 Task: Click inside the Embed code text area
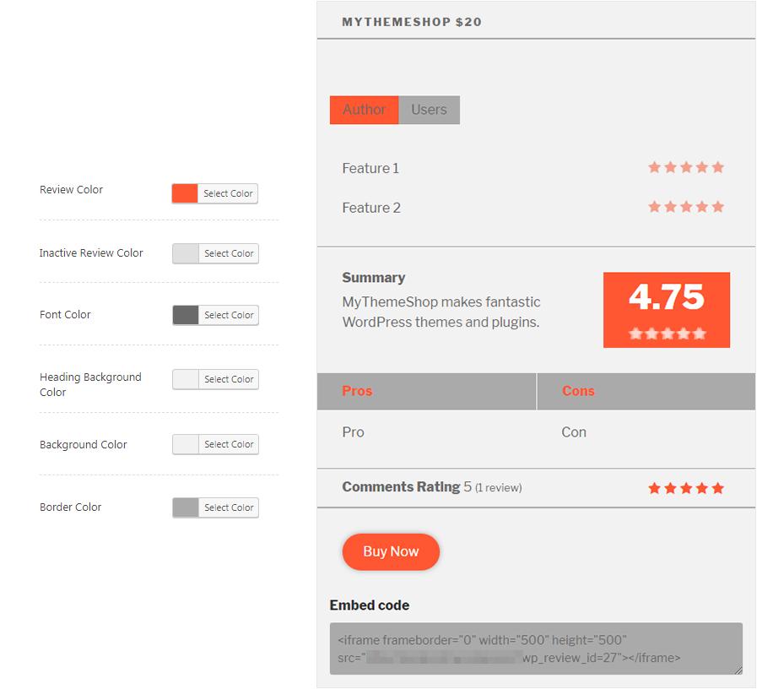pyautogui.click(x=536, y=648)
